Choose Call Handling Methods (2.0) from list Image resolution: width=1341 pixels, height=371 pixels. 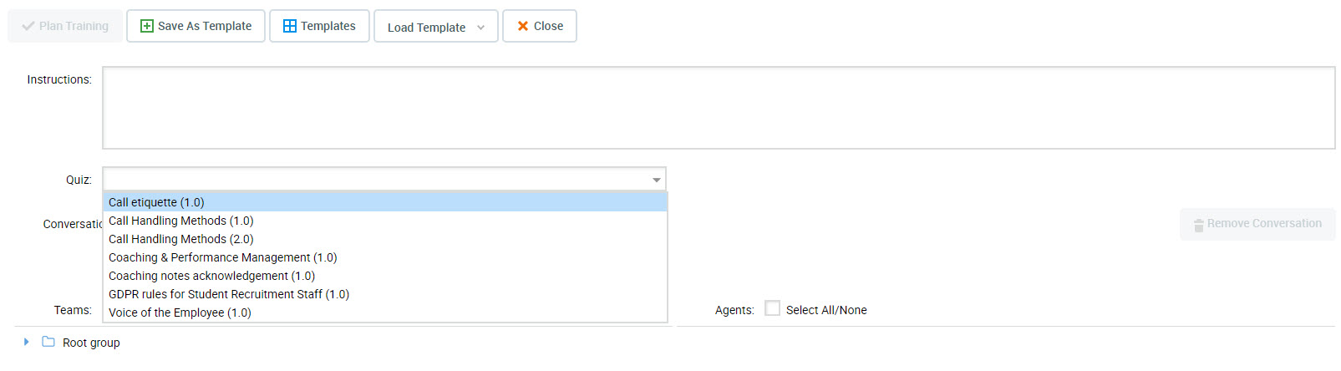pos(180,239)
